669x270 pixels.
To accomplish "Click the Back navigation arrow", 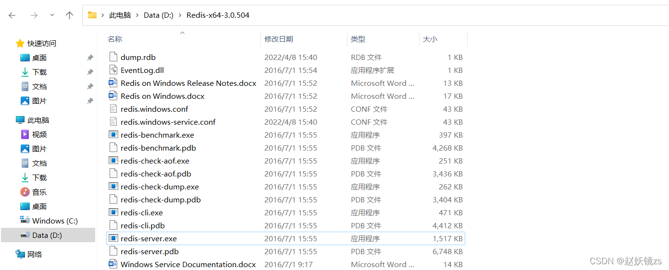I will [x=12, y=15].
